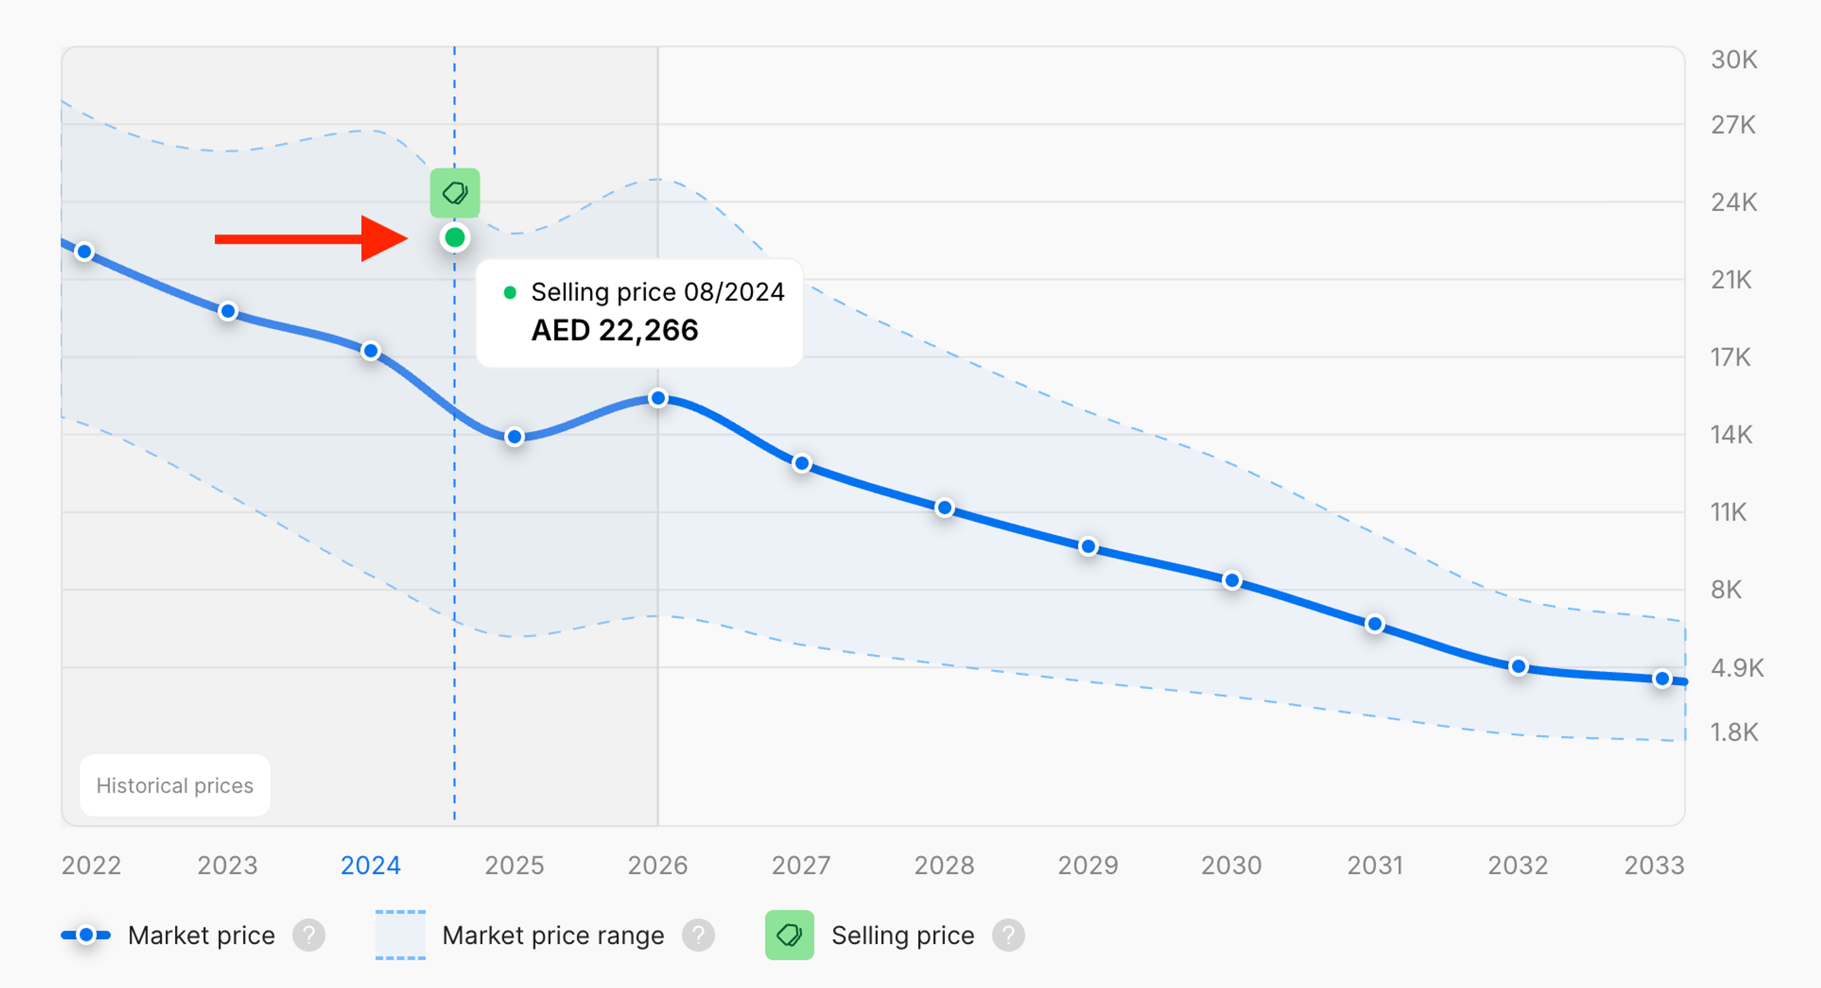
Task: Toggle the Market price range band visibility
Action: click(400, 935)
